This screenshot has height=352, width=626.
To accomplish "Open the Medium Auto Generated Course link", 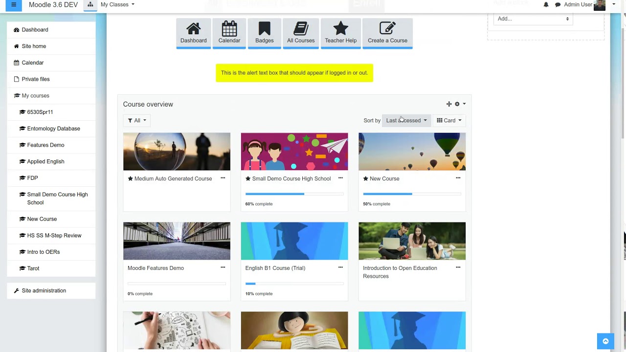I will (173, 178).
